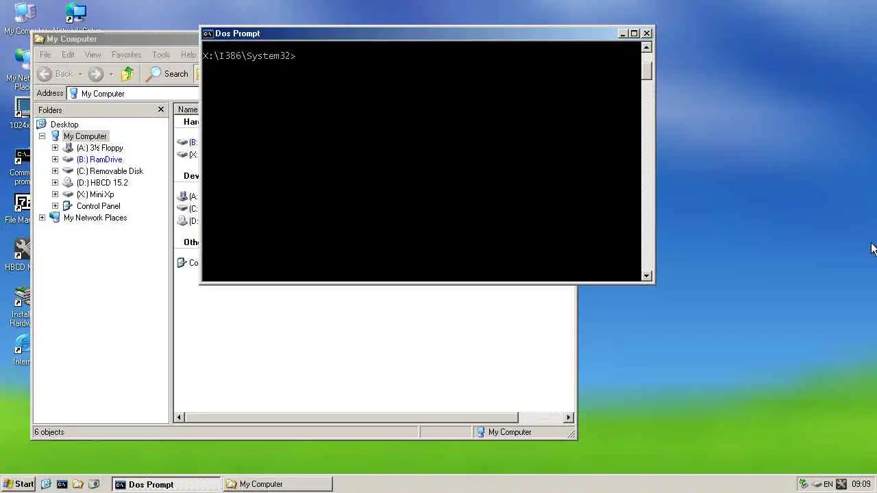Select Control Panel icon in file list
The image size is (877, 493).
pyautogui.click(x=182, y=263)
